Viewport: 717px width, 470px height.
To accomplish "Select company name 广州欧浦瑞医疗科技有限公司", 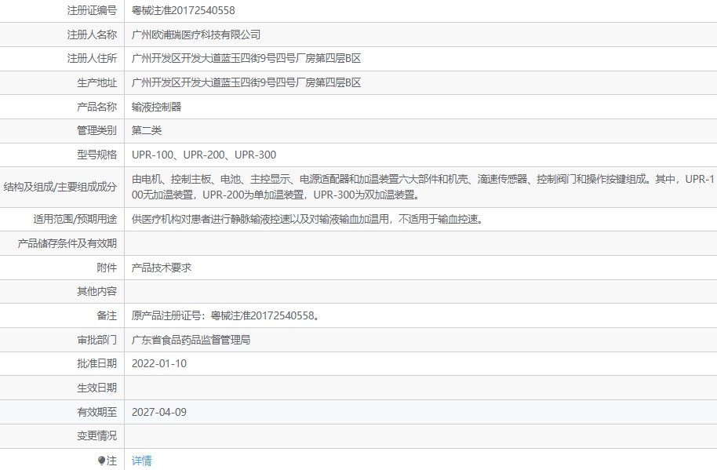I will (x=196, y=35).
